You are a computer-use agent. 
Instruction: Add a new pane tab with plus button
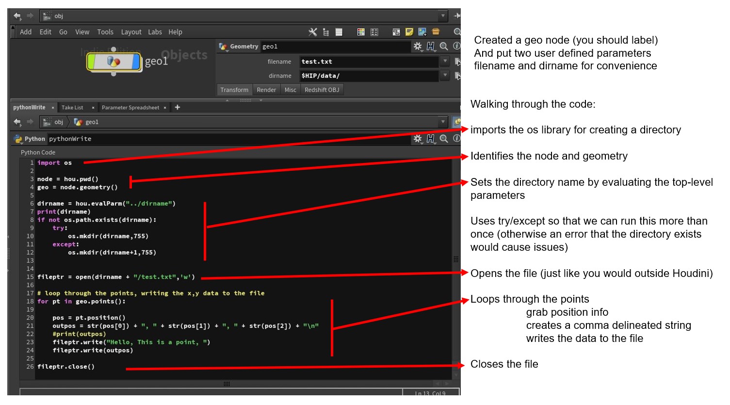[178, 107]
